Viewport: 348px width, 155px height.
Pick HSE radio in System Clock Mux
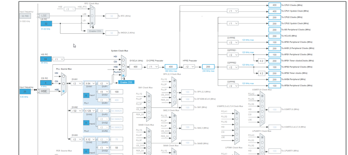[x=123, y=71]
